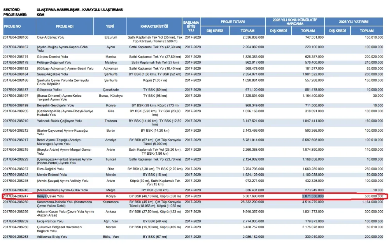
Task: Click the PROJE ADI column header
Action: point(65,26)
